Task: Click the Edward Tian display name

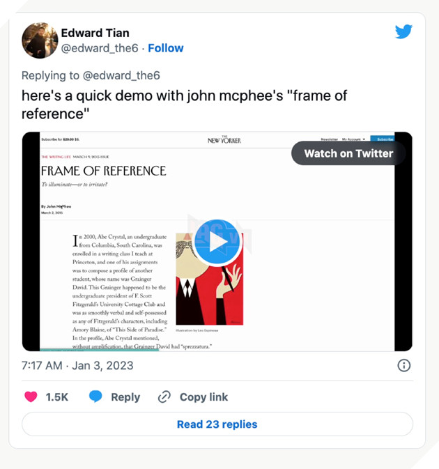Action: [95, 33]
